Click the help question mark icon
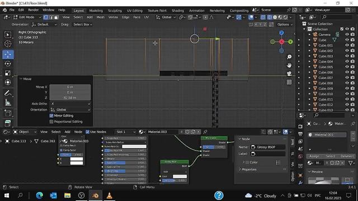The height and width of the screenshot is (201, 358). coord(219,195)
